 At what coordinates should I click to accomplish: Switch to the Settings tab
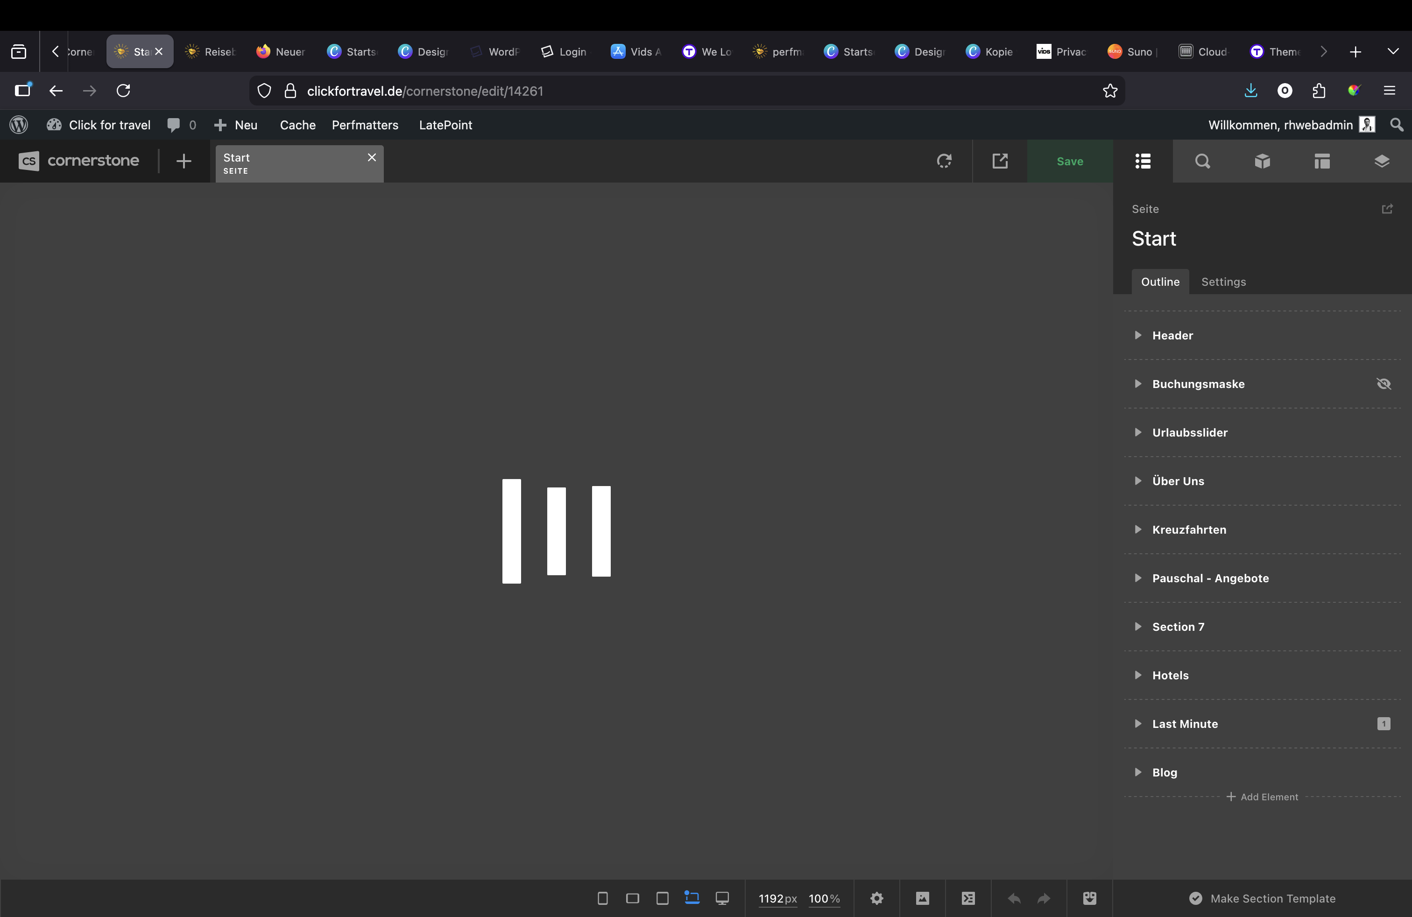click(1223, 282)
